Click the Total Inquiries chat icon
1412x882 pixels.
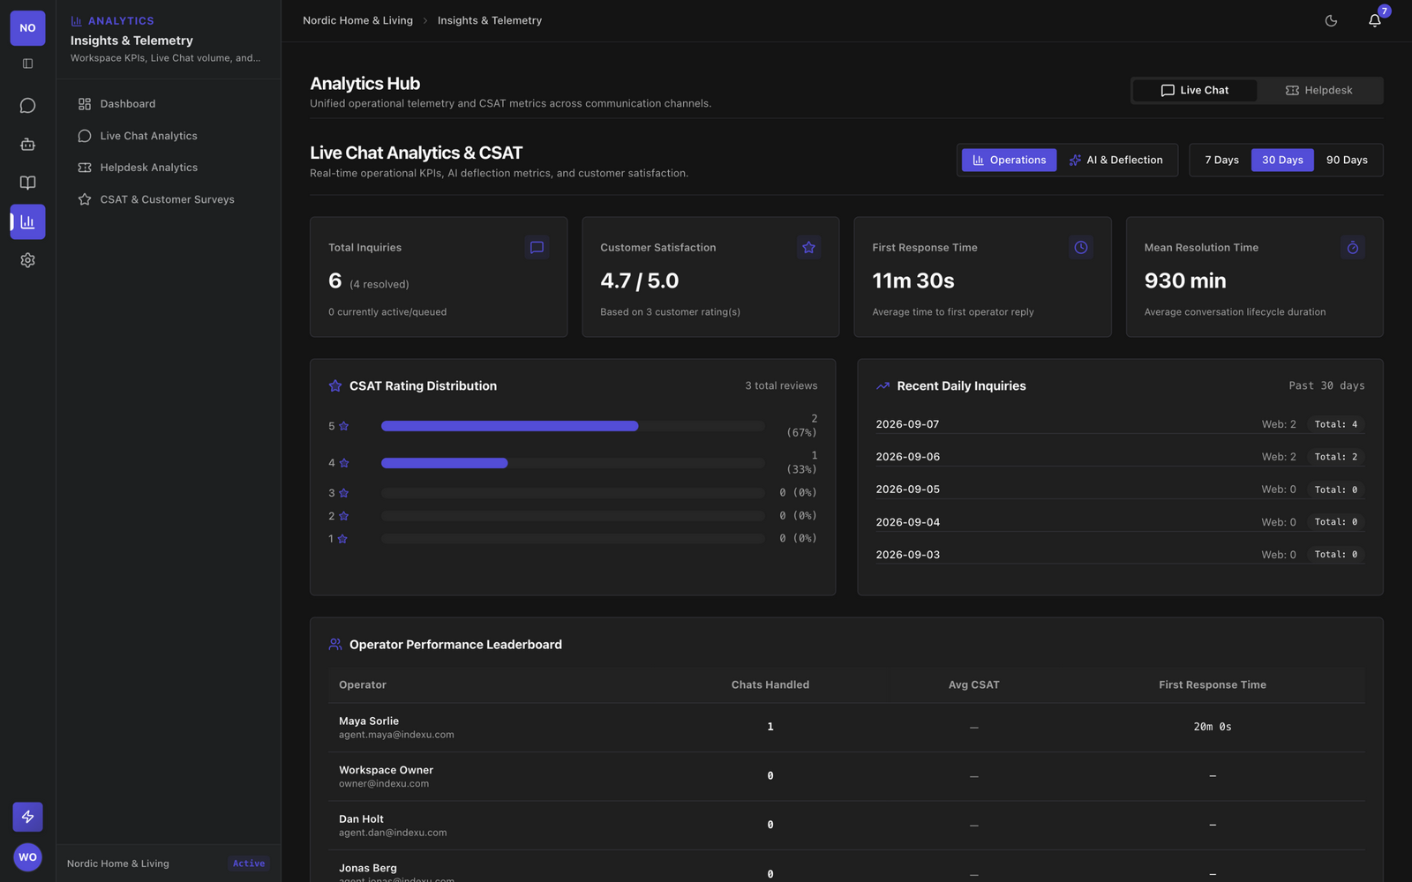537,248
